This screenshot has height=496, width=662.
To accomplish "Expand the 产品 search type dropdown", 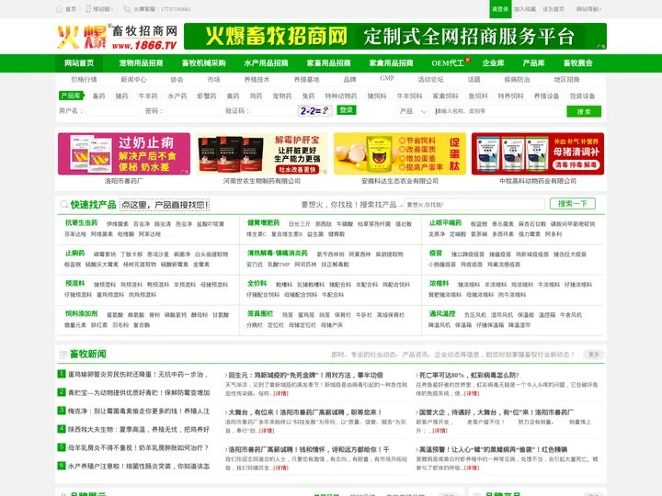I will 413,111.
